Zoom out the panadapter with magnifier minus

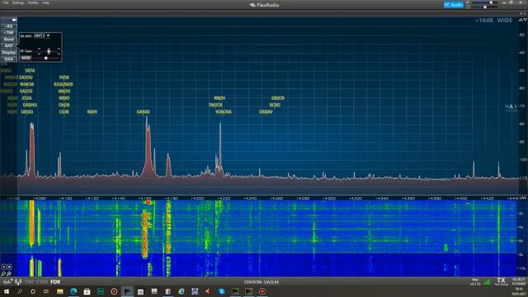pos(3,274)
